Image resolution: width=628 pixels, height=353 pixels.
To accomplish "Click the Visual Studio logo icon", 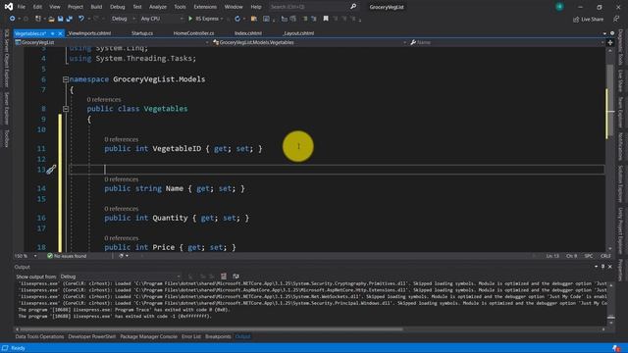I will 8,7.
